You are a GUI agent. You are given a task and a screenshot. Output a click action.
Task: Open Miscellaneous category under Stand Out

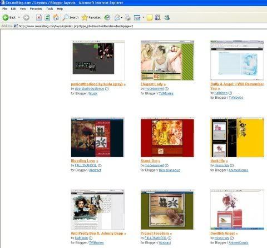(x=170, y=170)
